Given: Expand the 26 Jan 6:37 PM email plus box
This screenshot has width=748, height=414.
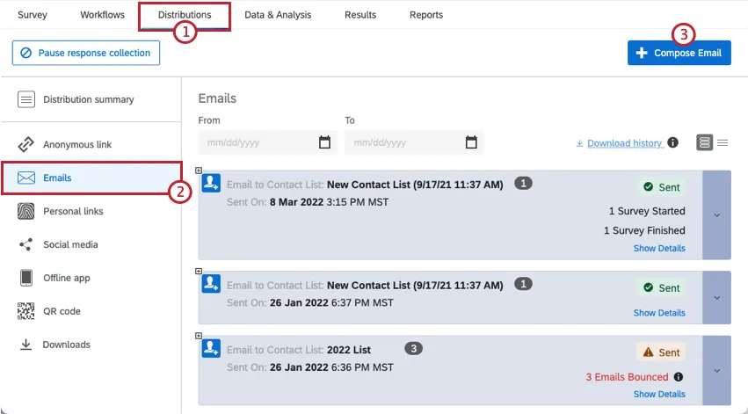Looking at the screenshot, I should tap(199, 271).
